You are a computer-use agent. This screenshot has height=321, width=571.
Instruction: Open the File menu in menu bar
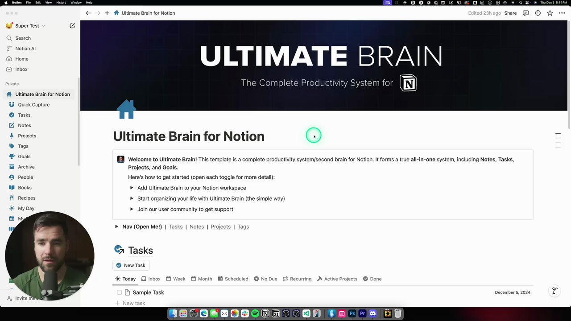pos(29,3)
